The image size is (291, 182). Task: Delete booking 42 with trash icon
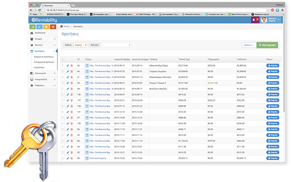[x=72, y=65]
